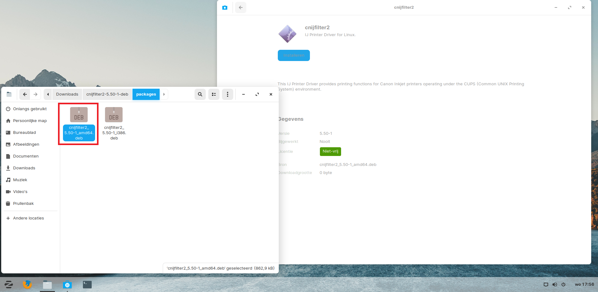Image resolution: width=598 pixels, height=292 pixels.
Task: Go forward in file manager history
Action: click(36, 94)
